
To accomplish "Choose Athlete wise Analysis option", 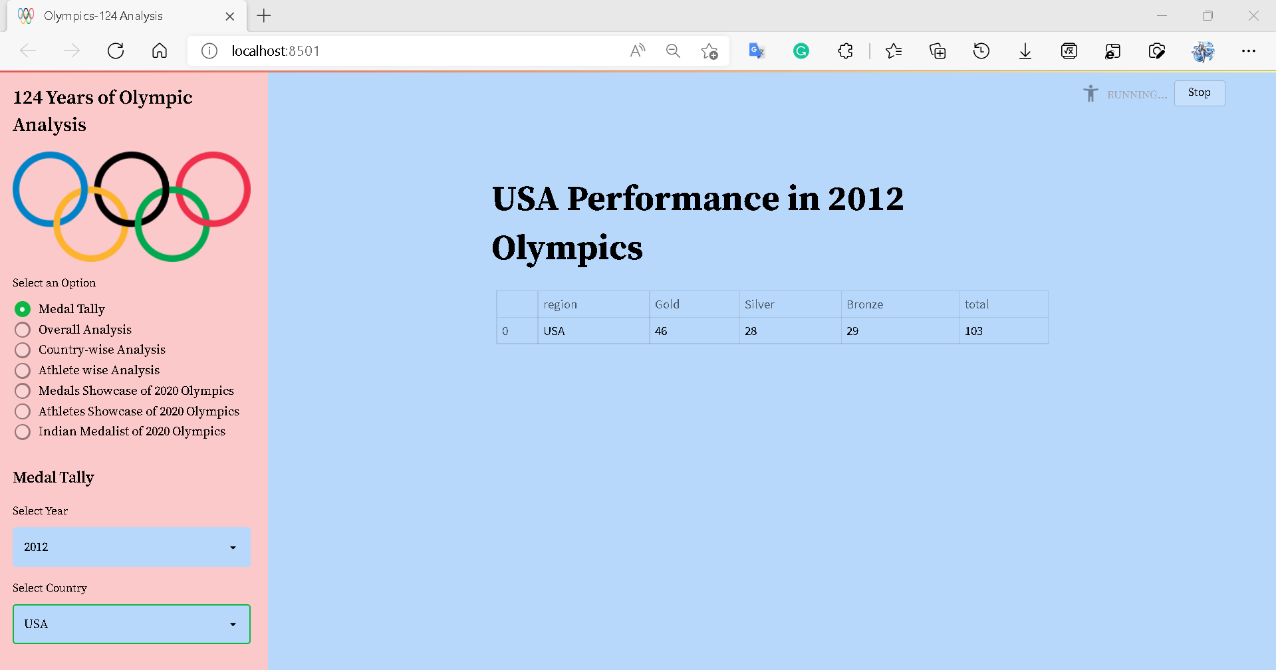I will (x=86, y=370).
